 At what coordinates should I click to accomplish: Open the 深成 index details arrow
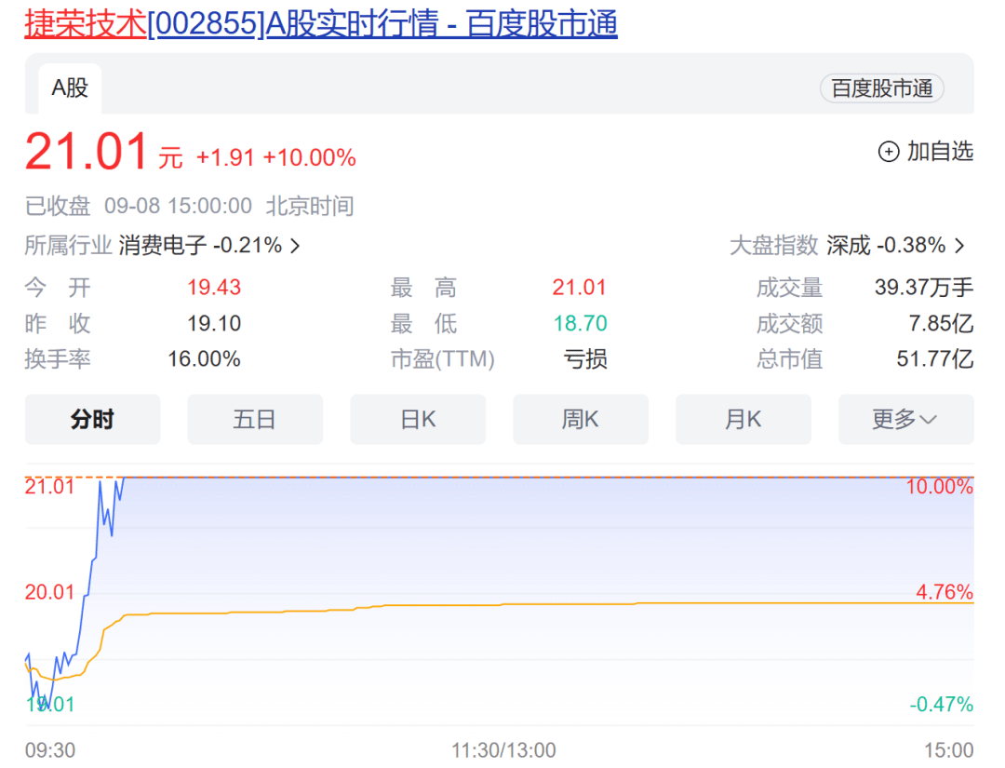click(x=958, y=245)
